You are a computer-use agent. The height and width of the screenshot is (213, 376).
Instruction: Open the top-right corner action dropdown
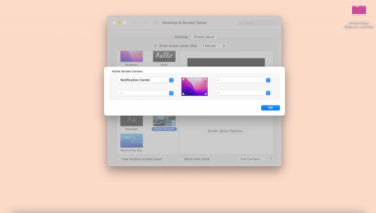click(x=243, y=80)
